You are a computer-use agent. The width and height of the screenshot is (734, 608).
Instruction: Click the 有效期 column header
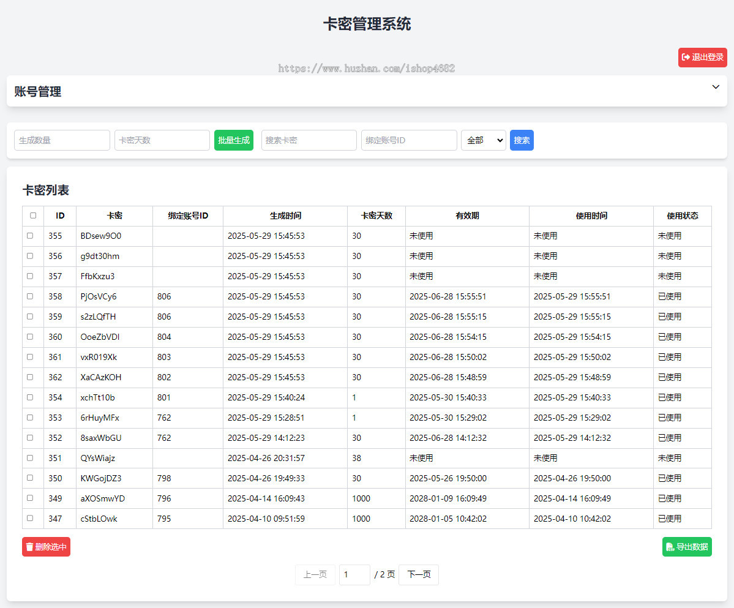click(x=467, y=216)
